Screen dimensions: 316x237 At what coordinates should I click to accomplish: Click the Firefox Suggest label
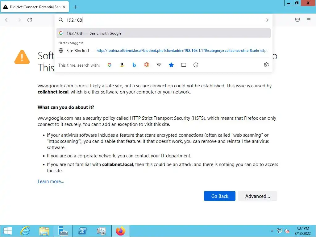click(x=71, y=43)
